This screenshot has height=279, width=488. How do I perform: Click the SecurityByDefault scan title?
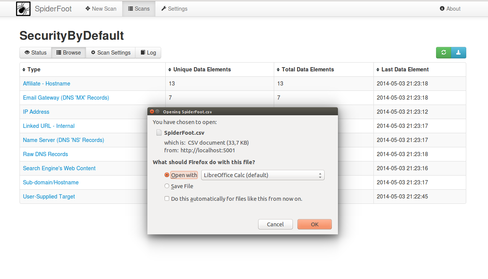(72, 35)
